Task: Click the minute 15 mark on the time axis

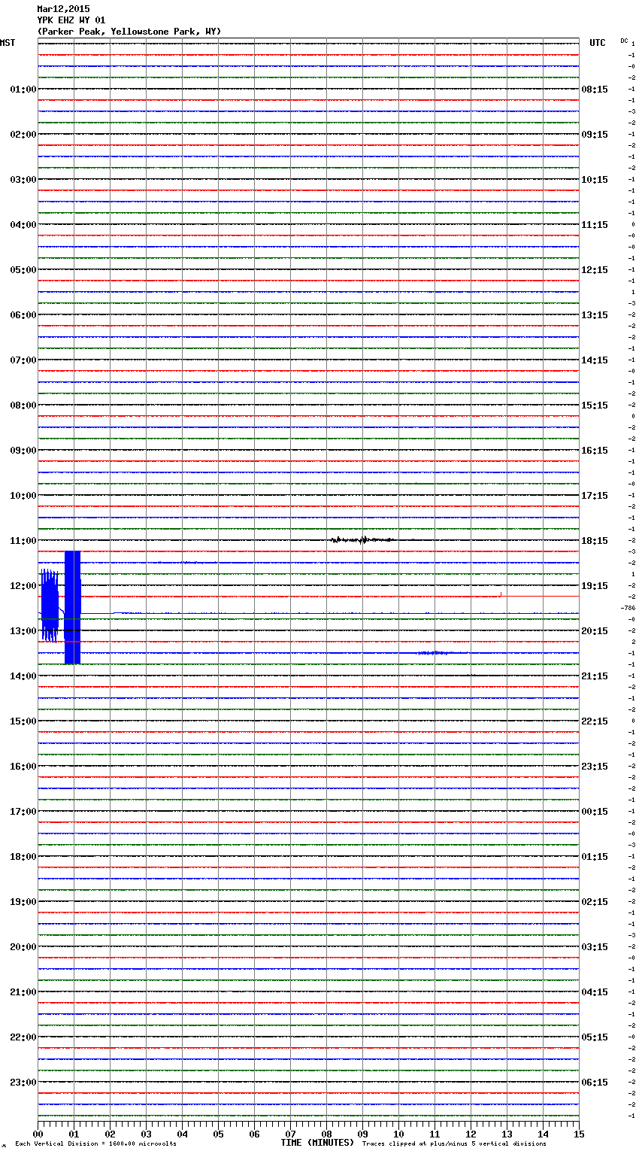Action: point(579,1133)
